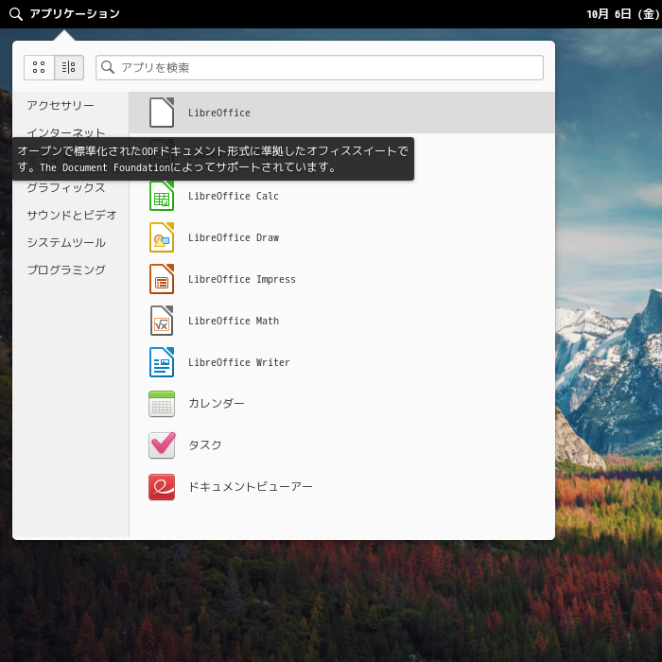
Task: Launch LibreOffice Draw via its icon
Action: tap(162, 237)
